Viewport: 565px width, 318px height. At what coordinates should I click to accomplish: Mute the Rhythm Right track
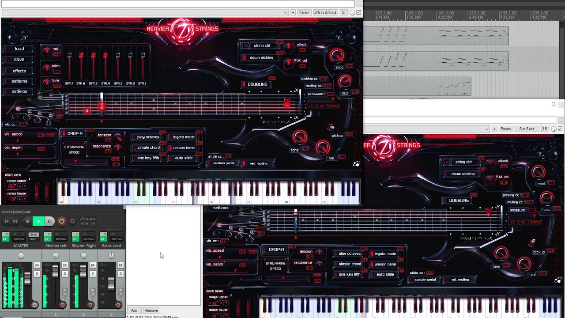[x=92, y=265]
